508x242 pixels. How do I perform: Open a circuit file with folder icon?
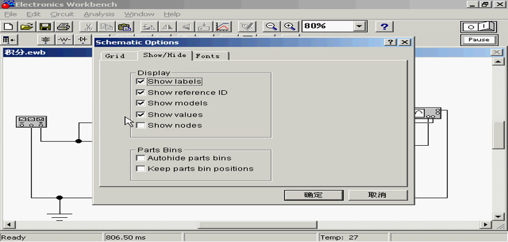[27, 27]
